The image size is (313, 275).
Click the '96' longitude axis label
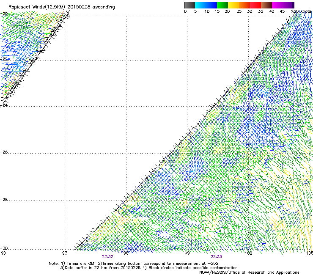(126, 253)
